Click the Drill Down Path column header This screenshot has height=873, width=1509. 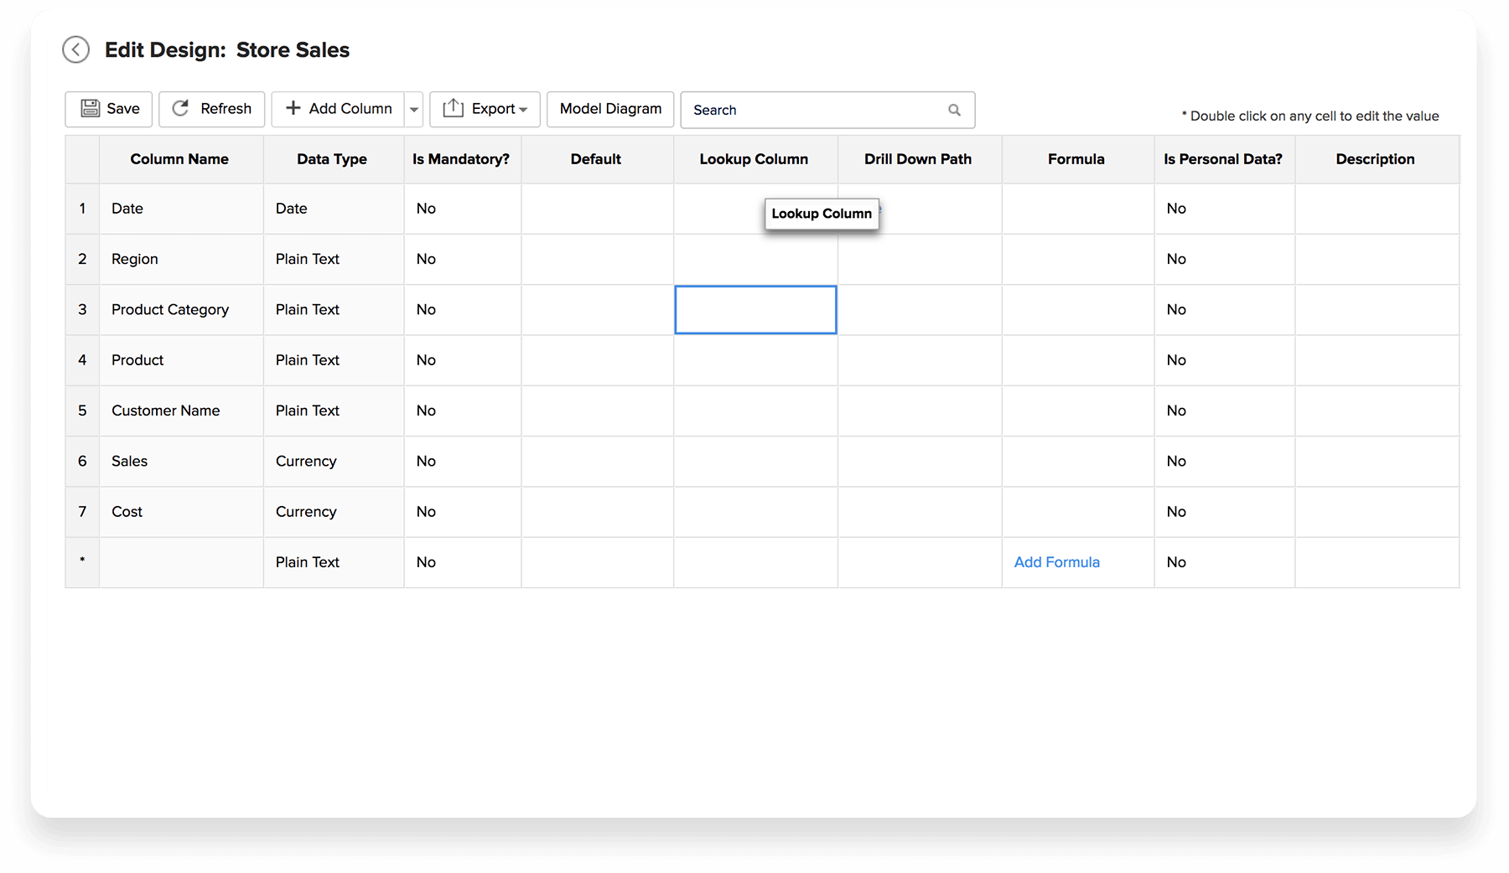click(918, 159)
